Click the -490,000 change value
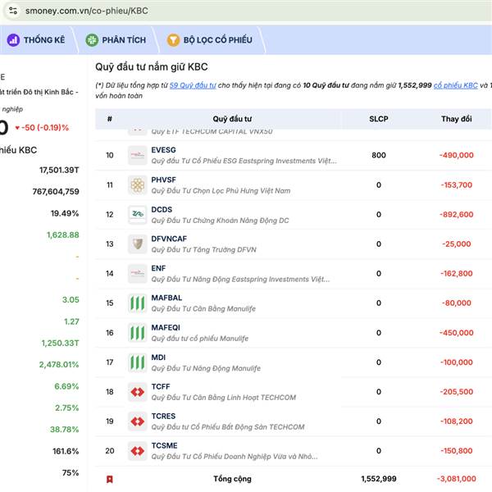The height and width of the screenshot is (492, 492). (x=457, y=155)
